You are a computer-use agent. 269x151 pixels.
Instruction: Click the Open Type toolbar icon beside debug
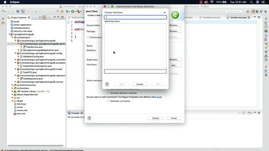62,11
